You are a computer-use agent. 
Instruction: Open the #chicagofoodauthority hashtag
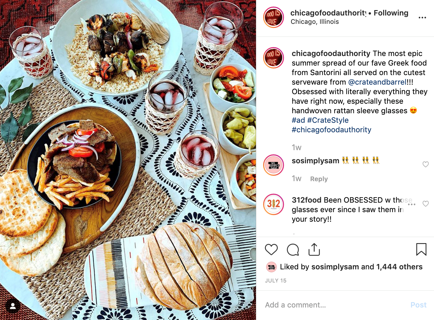(x=331, y=130)
